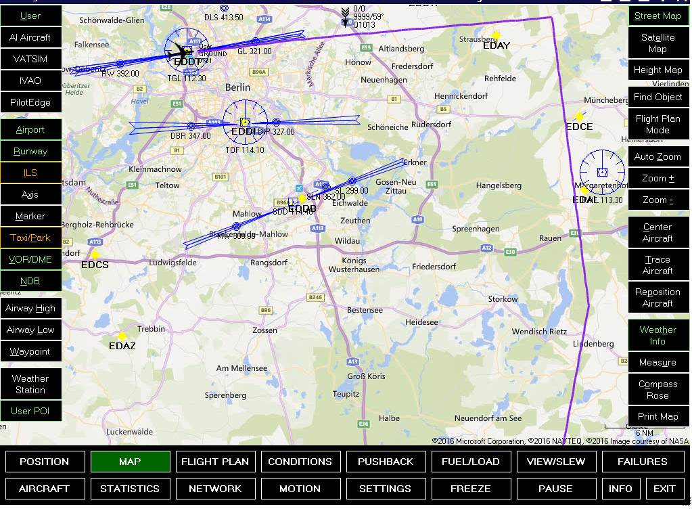
Task: Open the POSITION tab
Action: pos(45,462)
